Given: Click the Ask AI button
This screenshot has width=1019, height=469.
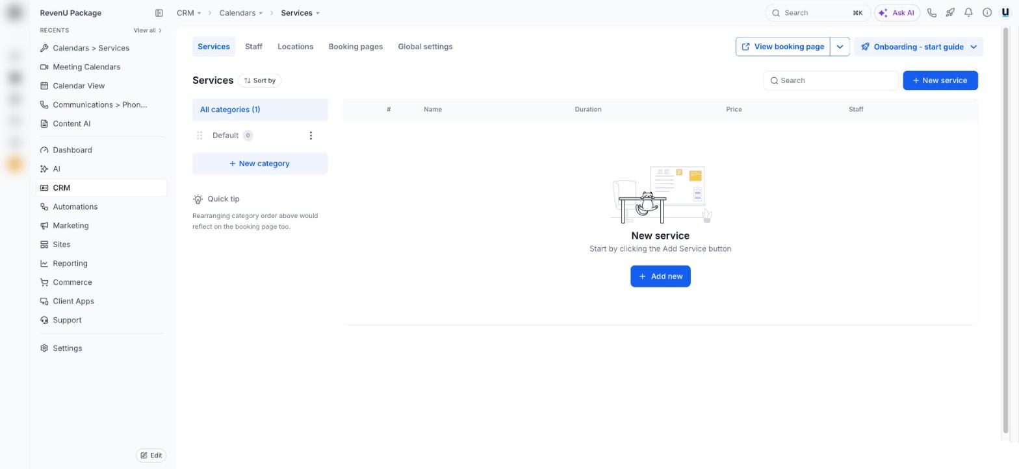Looking at the screenshot, I should pyautogui.click(x=897, y=13).
